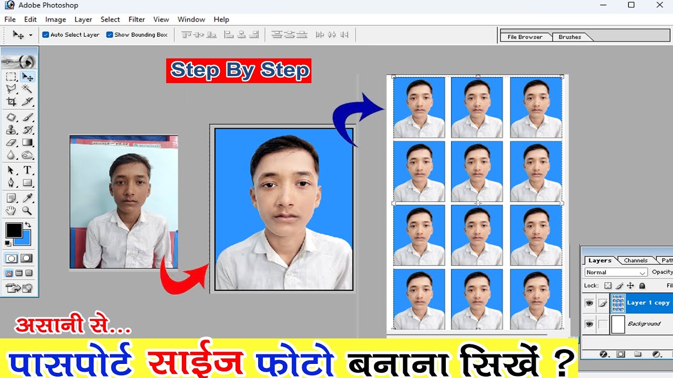The height and width of the screenshot is (378, 673).
Task: Uncheck the Show Bounding Box checkbox
Action: tap(109, 35)
